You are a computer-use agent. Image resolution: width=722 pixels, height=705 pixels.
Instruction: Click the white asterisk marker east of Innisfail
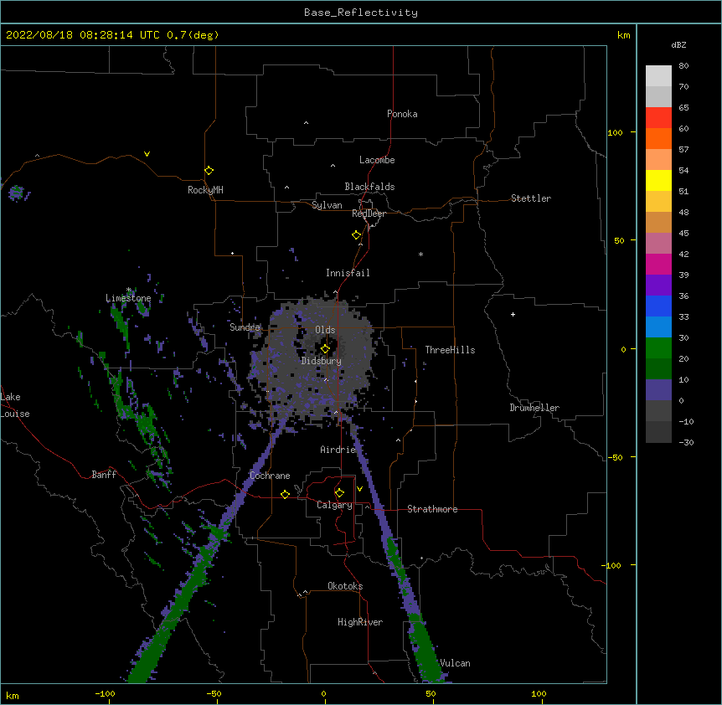(420, 254)
